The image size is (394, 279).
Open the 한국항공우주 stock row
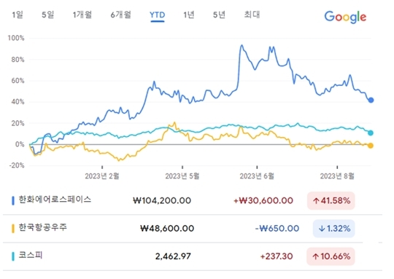(193, 228)
